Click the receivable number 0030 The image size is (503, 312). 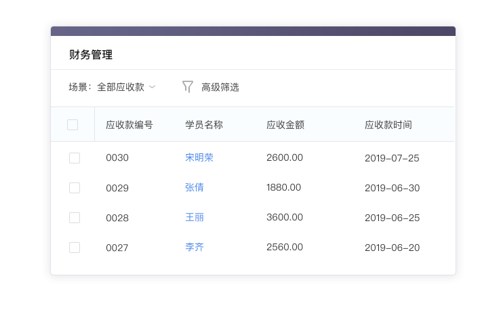117,158
